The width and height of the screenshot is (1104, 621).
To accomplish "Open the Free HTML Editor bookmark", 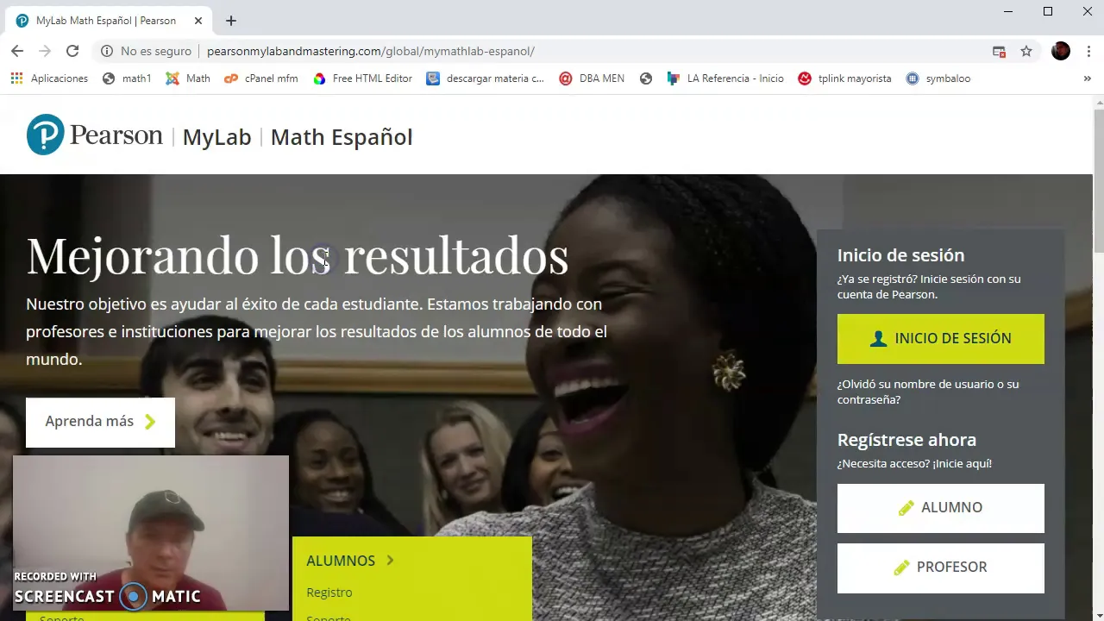I will tap(362, 78).
